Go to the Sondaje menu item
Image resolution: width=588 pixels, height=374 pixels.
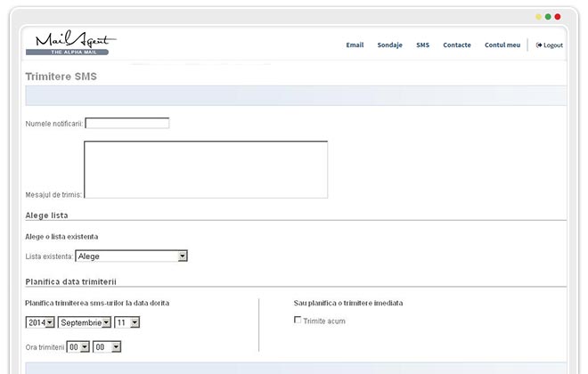pyautogui.click(x=389, y=45)
